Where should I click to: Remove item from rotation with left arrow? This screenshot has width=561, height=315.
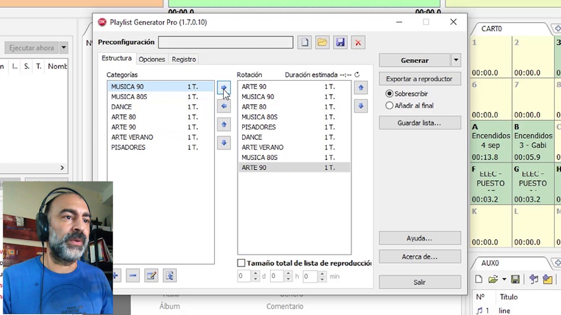[224, 106]
